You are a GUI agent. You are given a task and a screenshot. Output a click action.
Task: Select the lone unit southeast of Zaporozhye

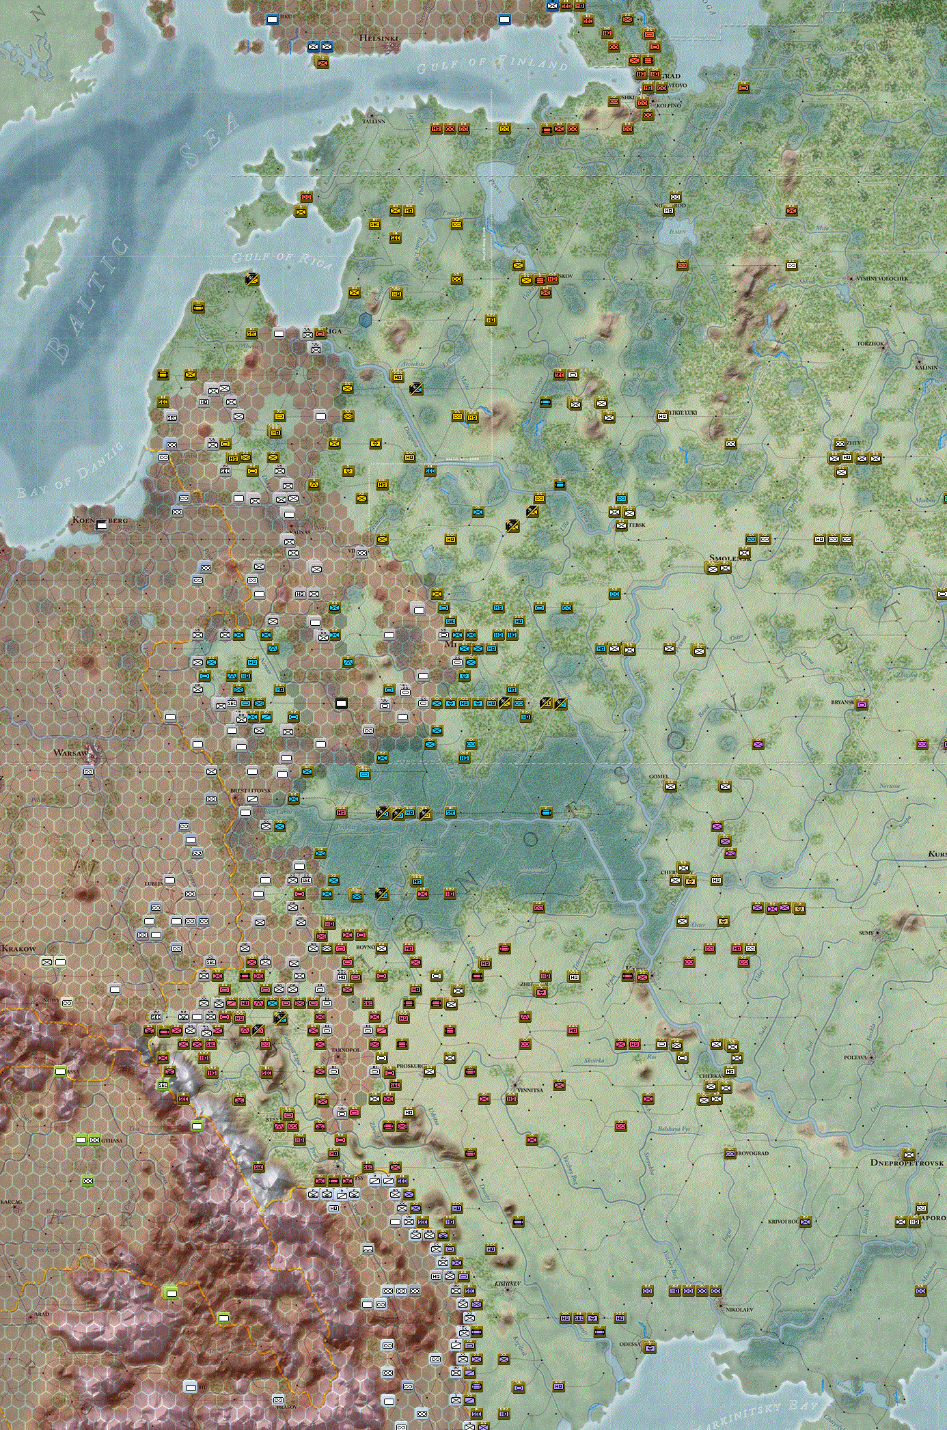920,1290
